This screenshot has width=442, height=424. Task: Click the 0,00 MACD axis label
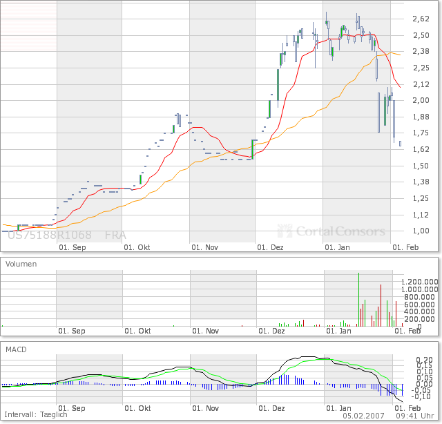pos(424,384)
